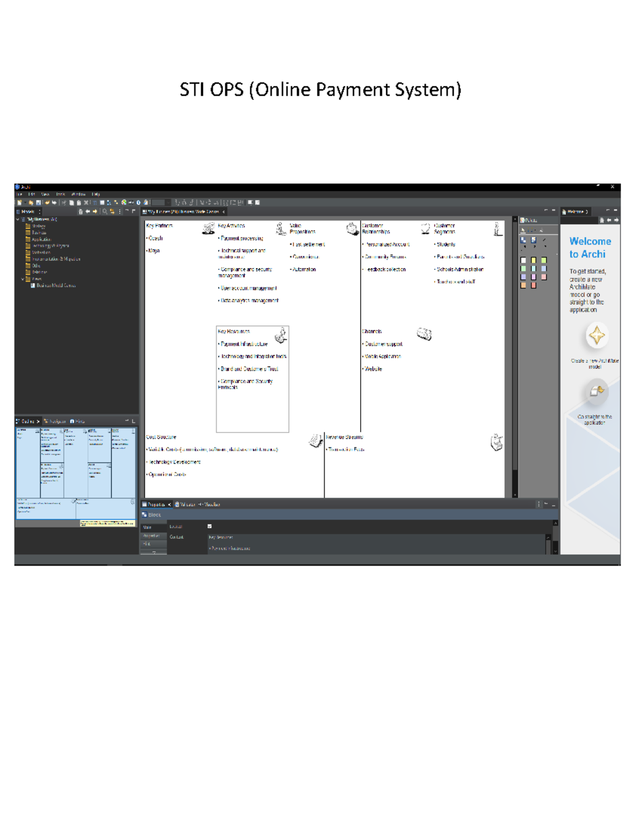Open the Main section in Properties
This screenshot has width=642, height=831.
pyautogui.click(x=153, y=527)
